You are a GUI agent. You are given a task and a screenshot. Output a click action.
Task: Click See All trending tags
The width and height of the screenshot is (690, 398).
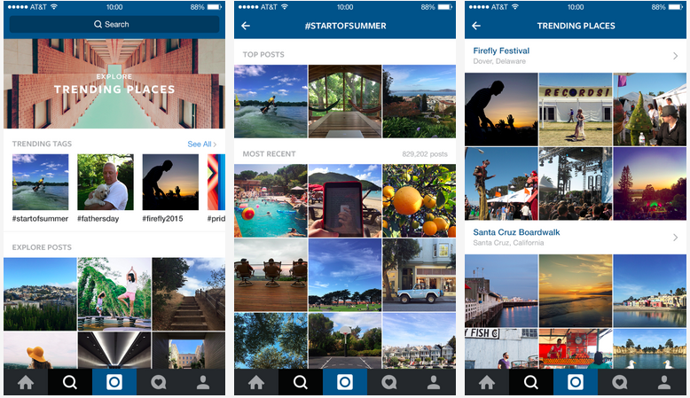click(x=201, y=144)
